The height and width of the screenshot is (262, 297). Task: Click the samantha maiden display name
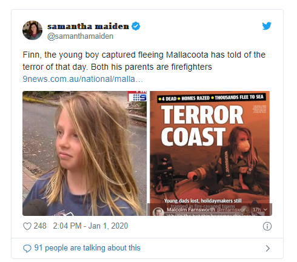tap(88, 26)
